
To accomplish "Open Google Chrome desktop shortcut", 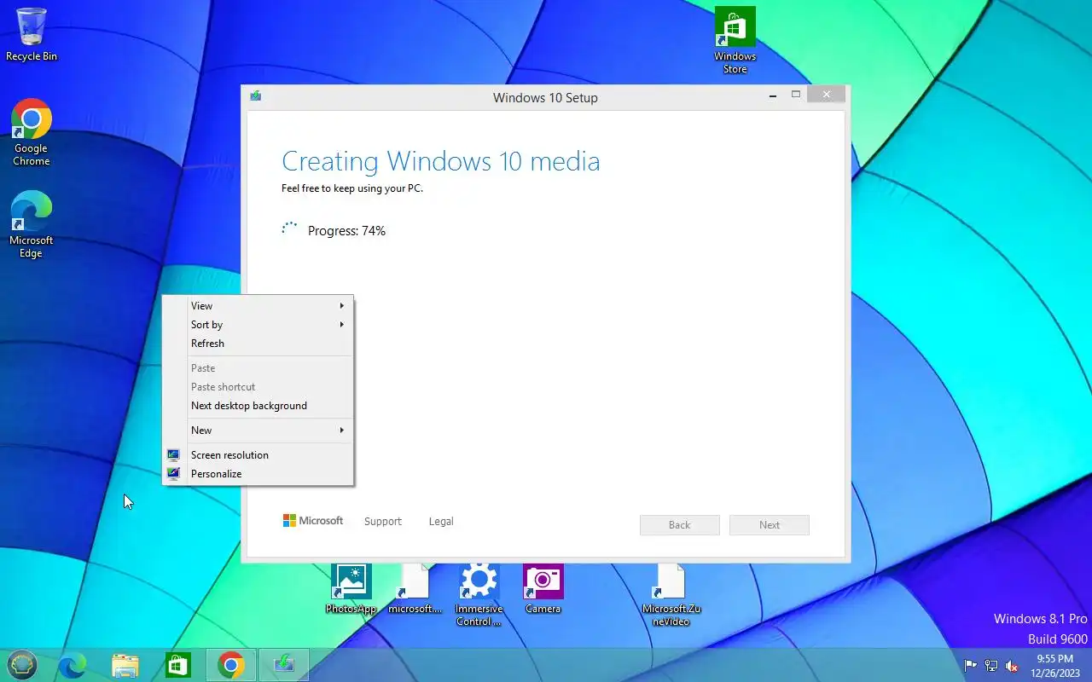I will coord(32,132).
